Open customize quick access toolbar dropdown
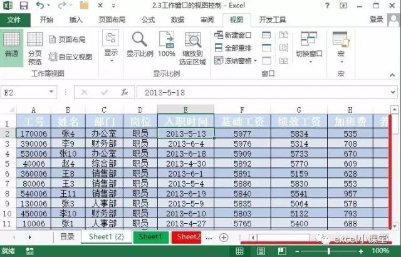 pos(113,6)
